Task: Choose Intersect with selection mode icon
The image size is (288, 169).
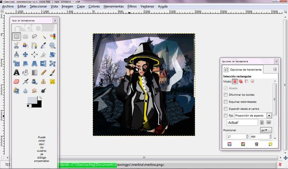Action: [252, 81]
